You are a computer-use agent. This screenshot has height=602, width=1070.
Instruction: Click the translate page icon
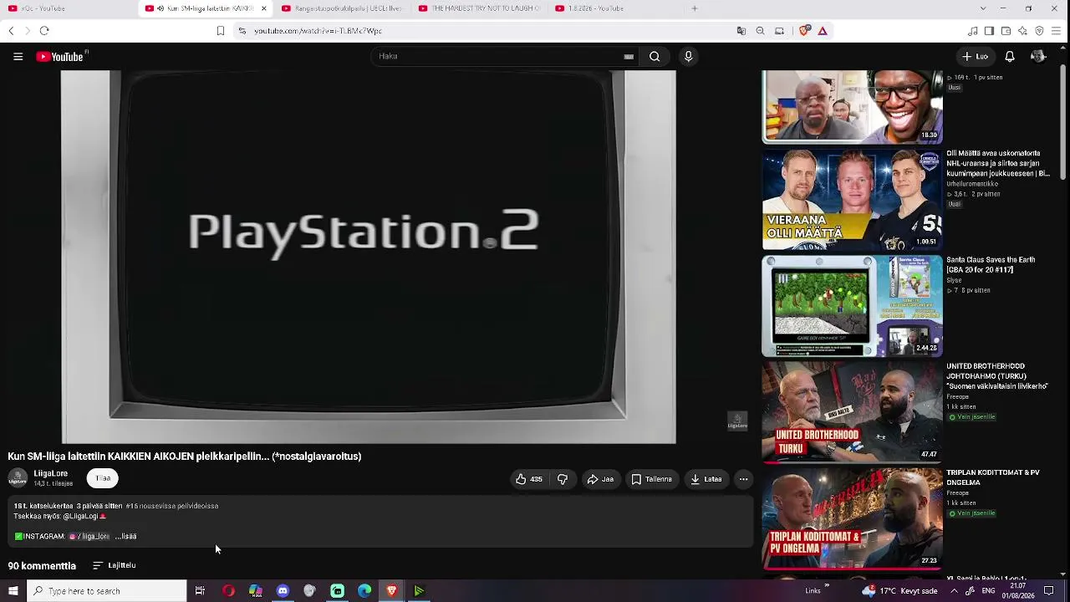741,31
